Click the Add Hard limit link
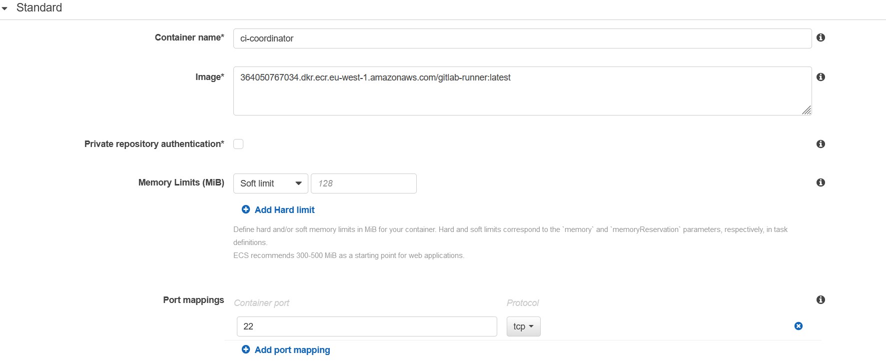The width and height of the screenshot is (886, 363). pyautogui.click(x=284, y=210)
